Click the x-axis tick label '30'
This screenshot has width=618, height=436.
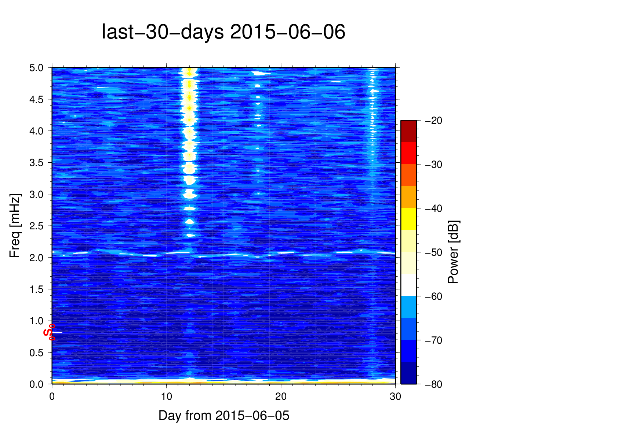(x=395, y=396)
